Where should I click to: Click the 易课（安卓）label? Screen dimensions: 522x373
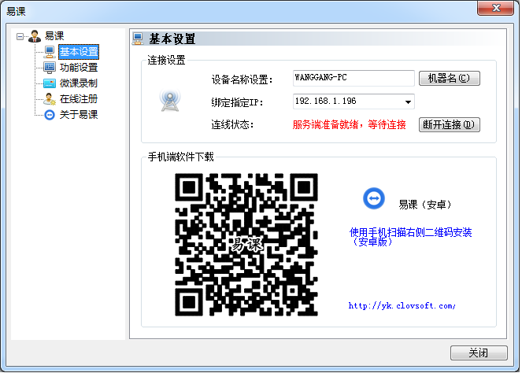click(425, 205)
